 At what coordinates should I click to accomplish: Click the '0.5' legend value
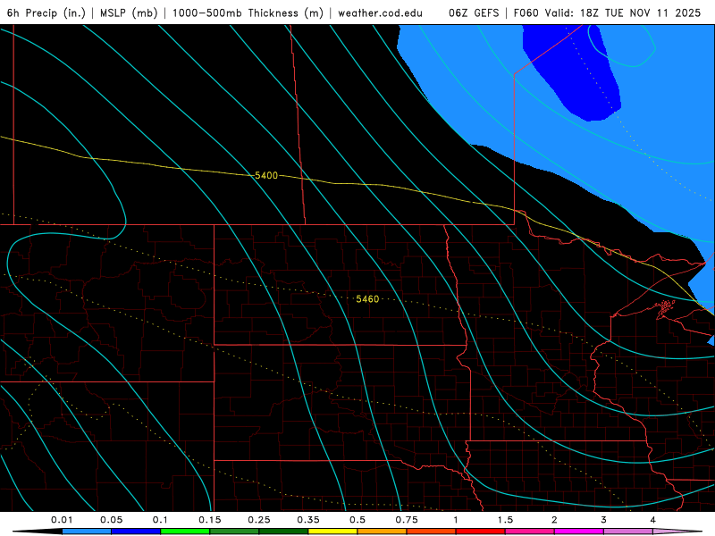[357, 520]
